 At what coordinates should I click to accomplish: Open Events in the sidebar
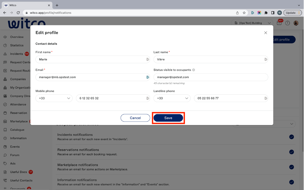click(x=15, y=147)
